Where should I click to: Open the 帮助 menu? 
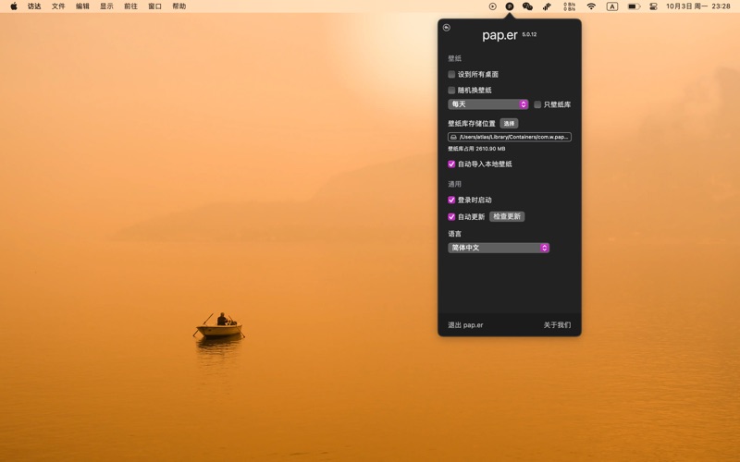click(x=179, y=6)
